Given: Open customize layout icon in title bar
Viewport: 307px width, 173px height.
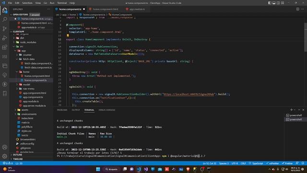Looking at the screenshot, I should point(283,3).
